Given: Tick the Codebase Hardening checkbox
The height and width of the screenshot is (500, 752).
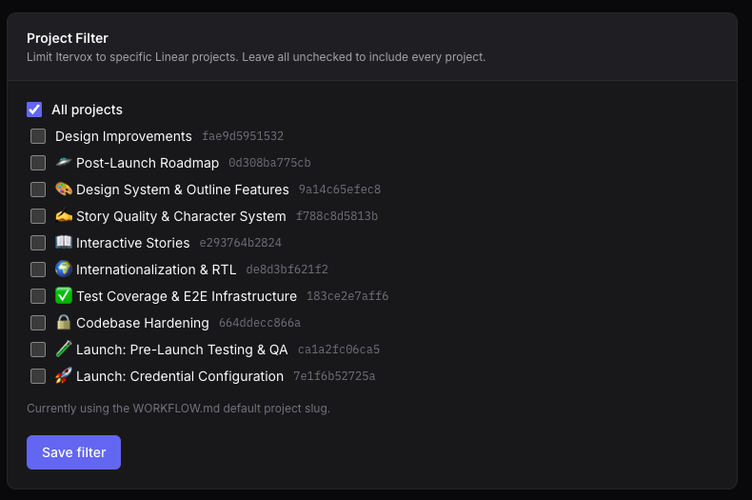Looking at the screenshot, I should tap(38, 323).
